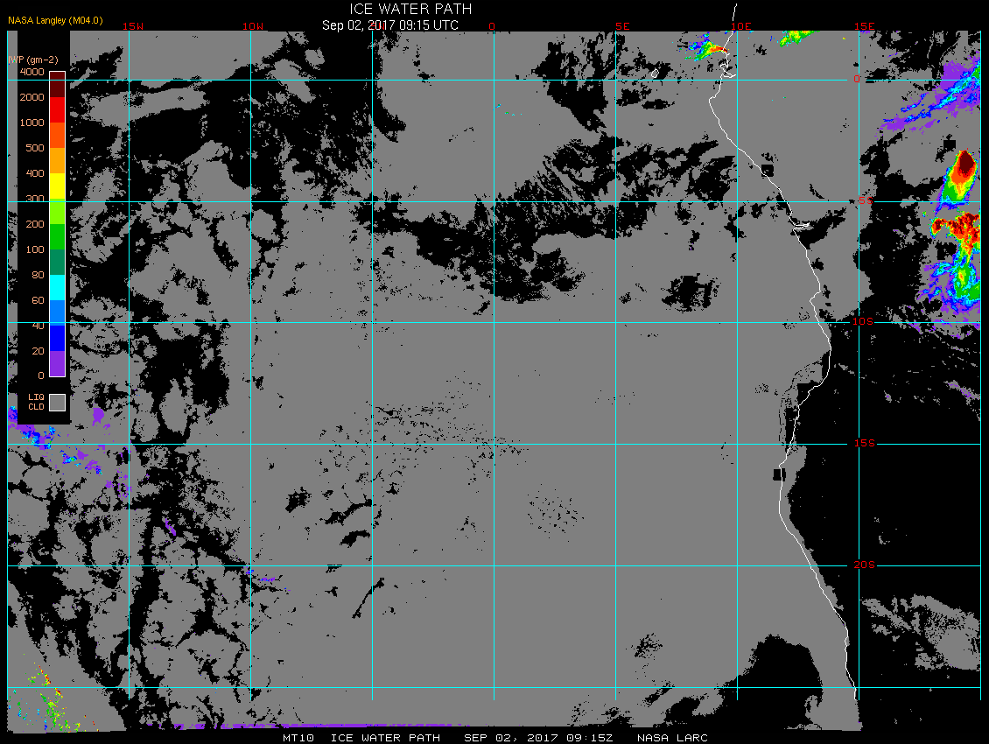Click the '5S' latitude label
The width and height of the screenshot is (989, 744).
(x=866, y=200)
